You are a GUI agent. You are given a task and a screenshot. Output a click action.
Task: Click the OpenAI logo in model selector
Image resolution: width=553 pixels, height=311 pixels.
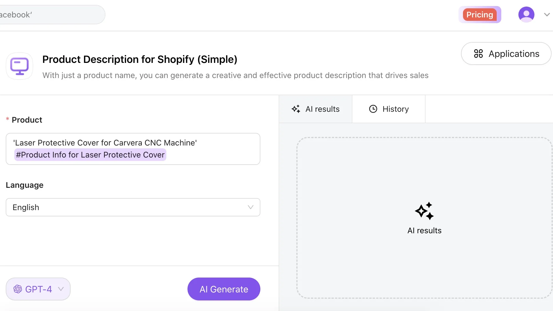(18, 289)
